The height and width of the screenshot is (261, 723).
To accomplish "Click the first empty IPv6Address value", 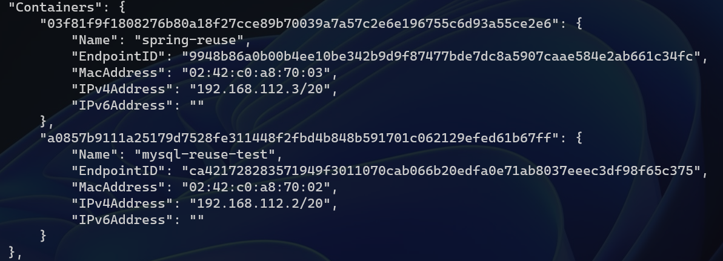I will 197,105.
